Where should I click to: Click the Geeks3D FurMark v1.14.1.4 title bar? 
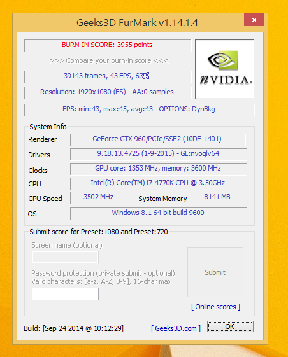click(x=137, y=23)
